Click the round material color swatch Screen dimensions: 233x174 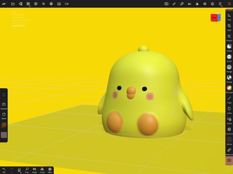point(4,125)
